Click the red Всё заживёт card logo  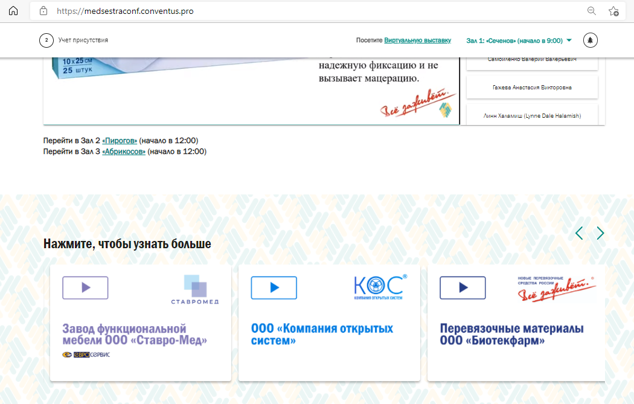[557, 289]
